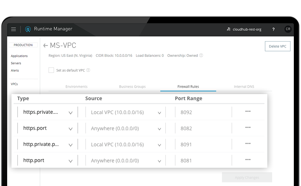Select the Firewall Rules tab
This screenshot has height=186, width=301.
pos(188,87)
